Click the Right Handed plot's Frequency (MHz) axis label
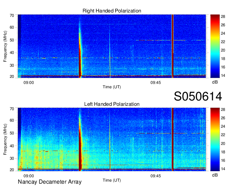The image size is (229, 186). 5,46
